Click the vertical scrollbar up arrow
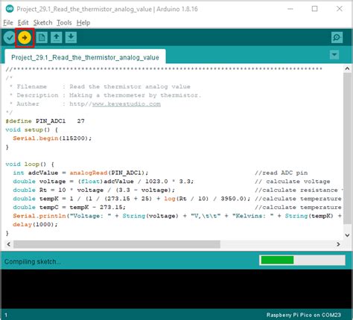The height and width of the screenshot is (320, 353). 347,68
